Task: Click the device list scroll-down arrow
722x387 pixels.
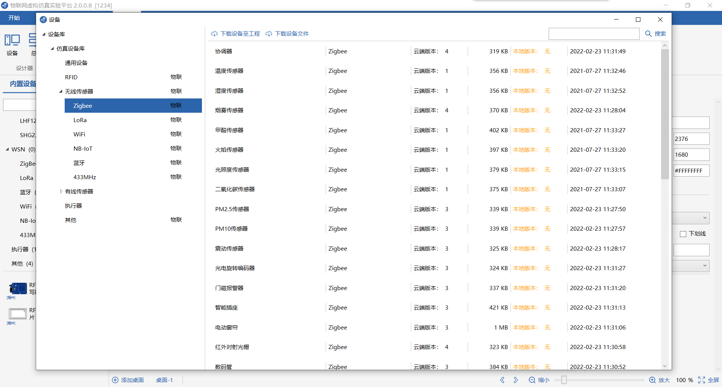Action: point(665,366)
